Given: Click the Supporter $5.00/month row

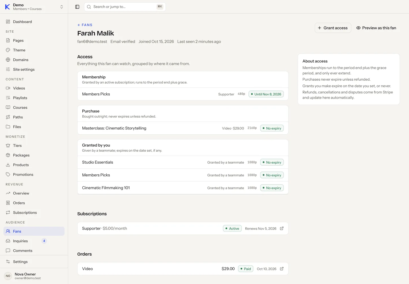Looking at the screenshot, I should click(x=183, y=228).
